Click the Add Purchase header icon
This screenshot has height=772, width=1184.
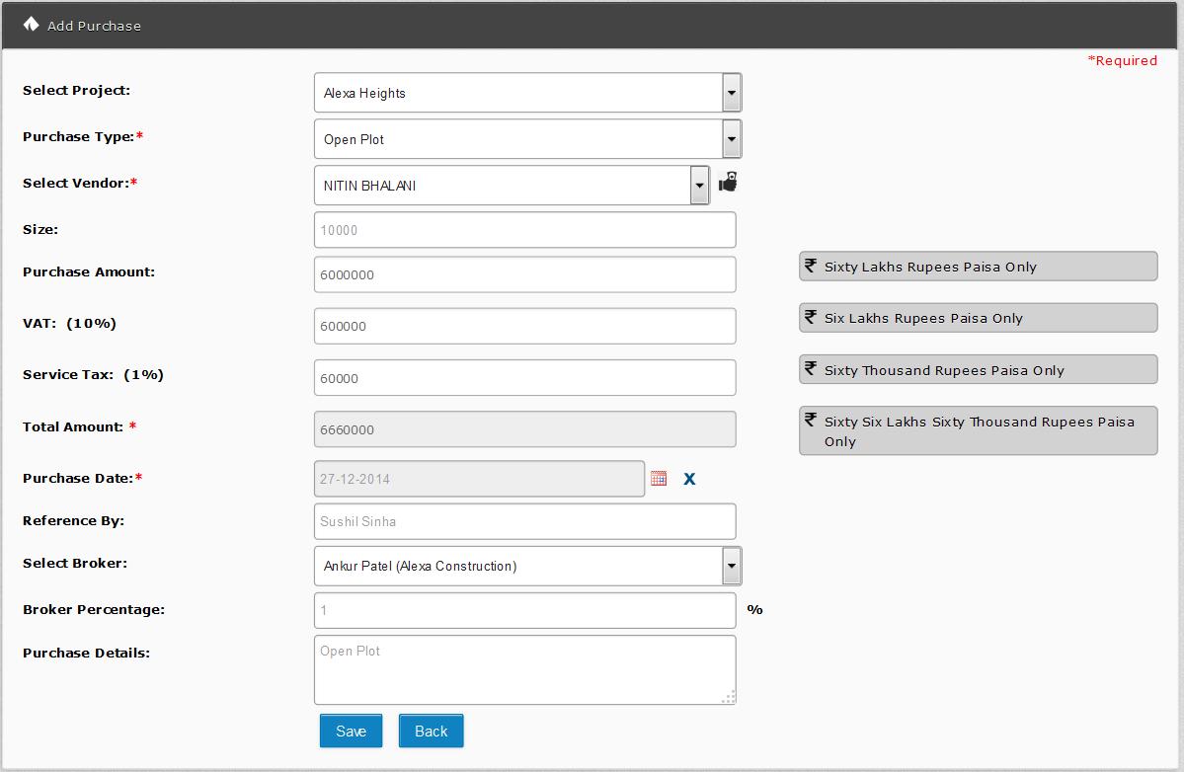[31, 25]
